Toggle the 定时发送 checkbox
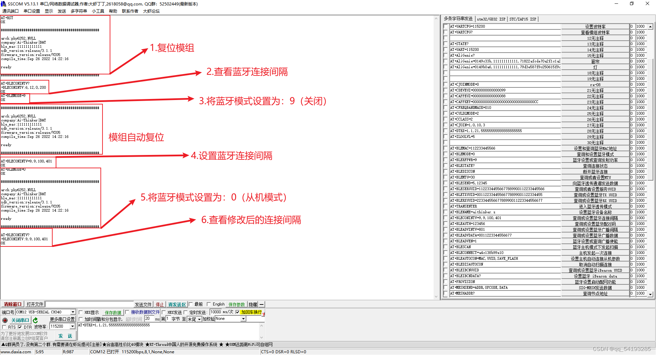The image size is (656, 355). click(x=186, y=312)
